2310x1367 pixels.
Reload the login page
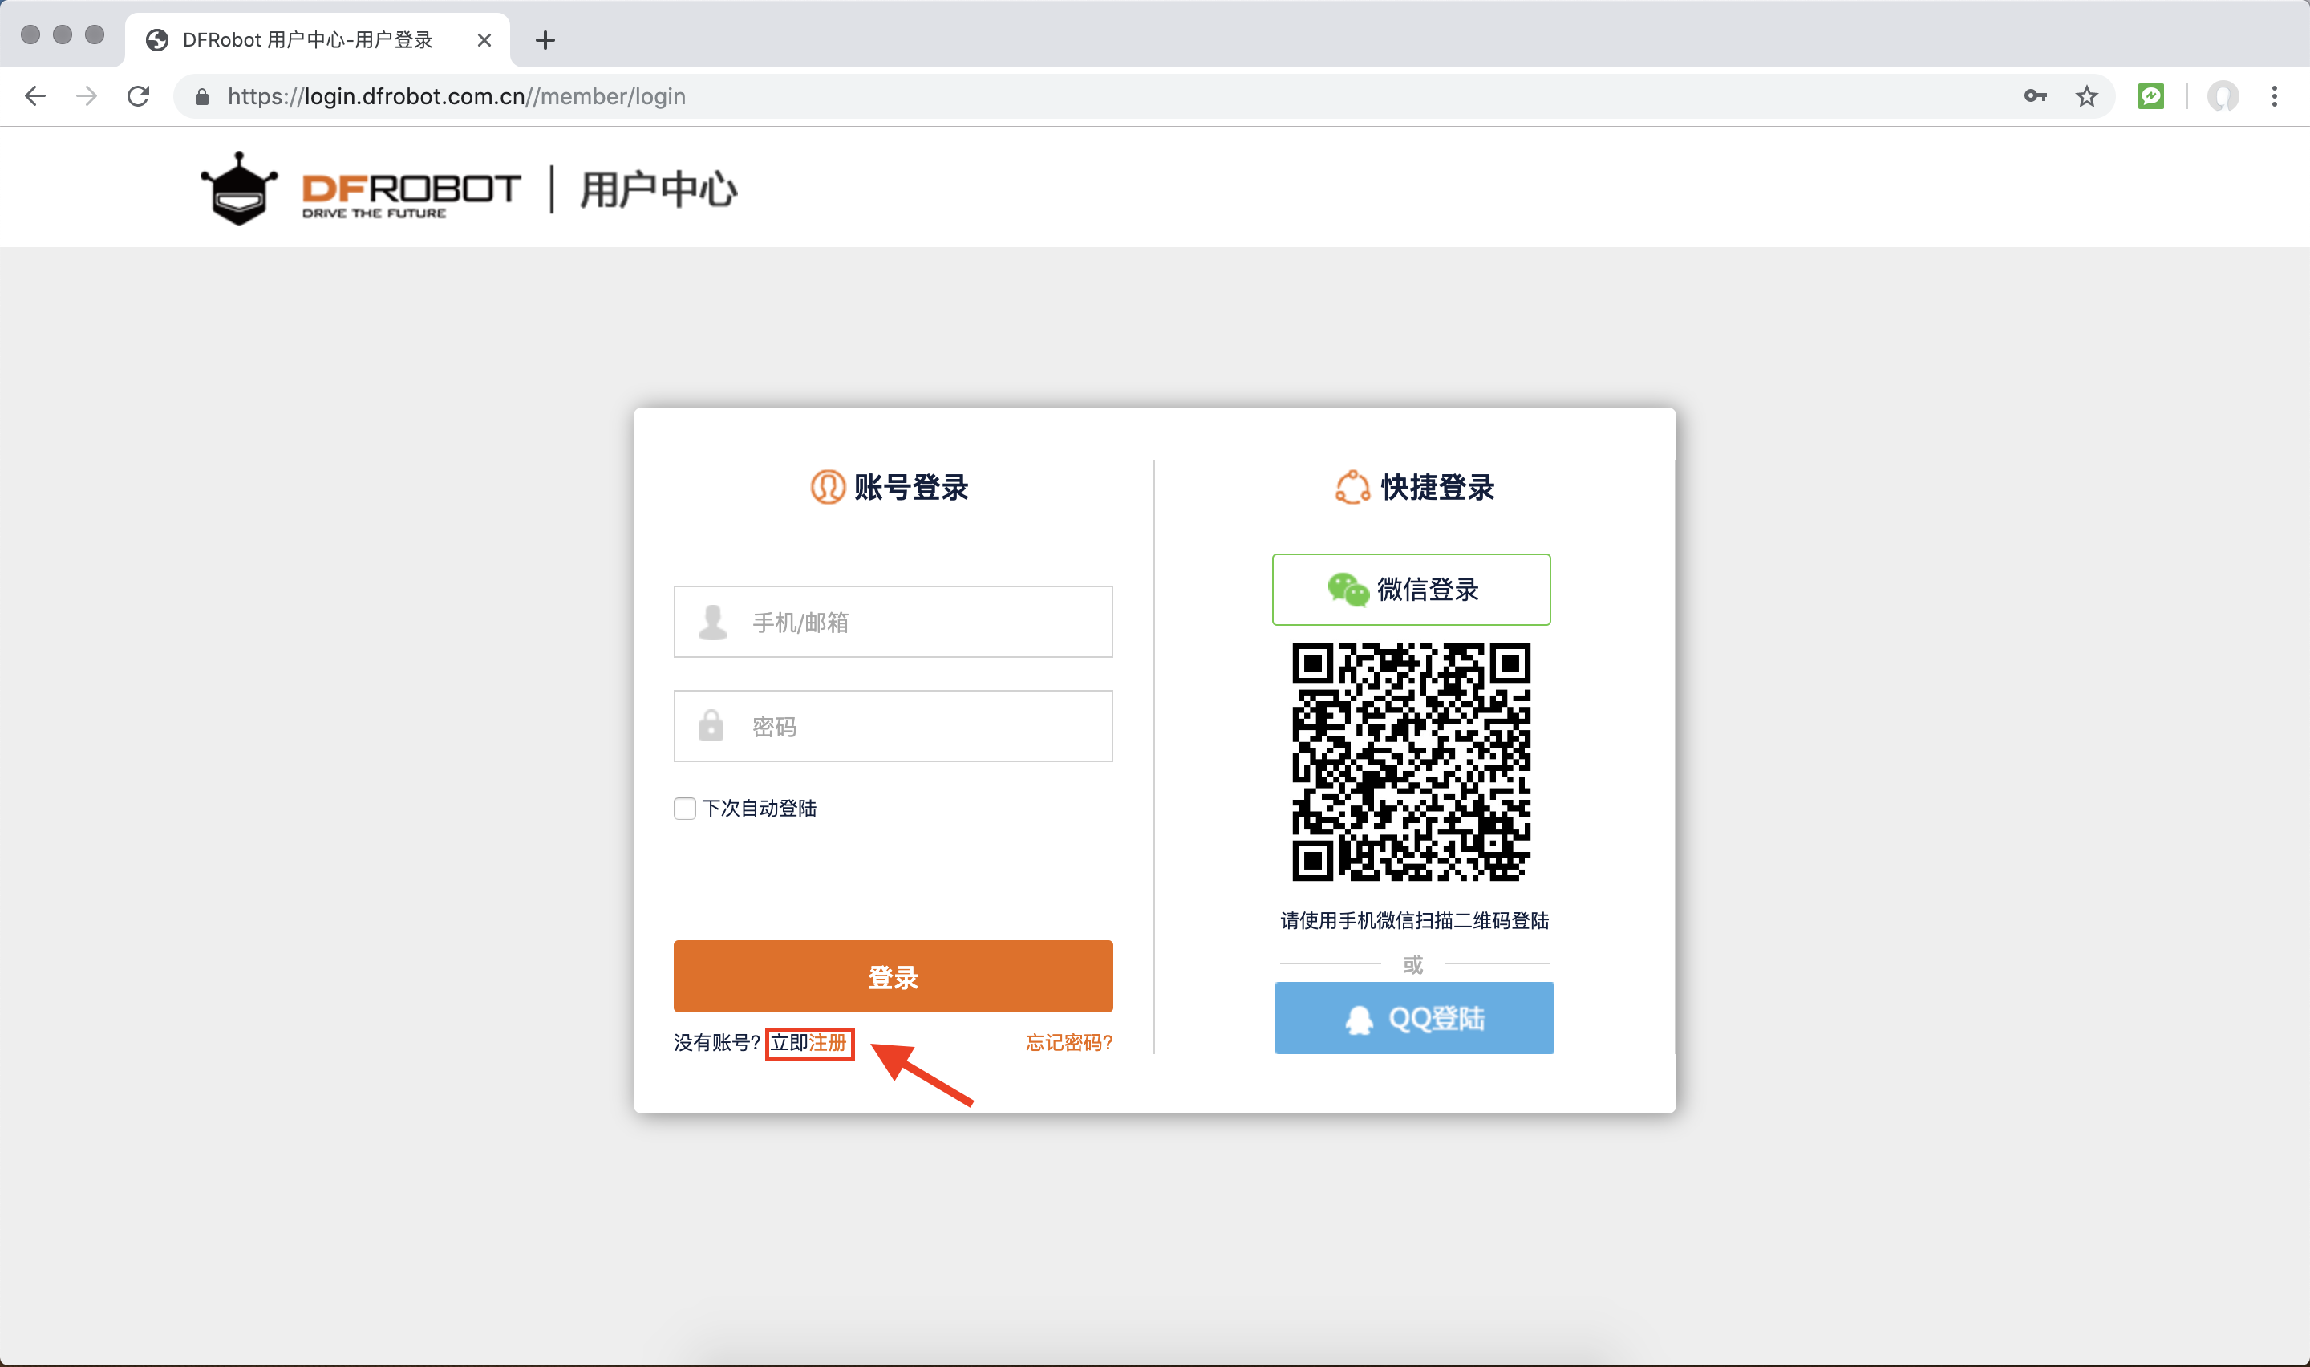pyautogui.click(x=138, y=95)
